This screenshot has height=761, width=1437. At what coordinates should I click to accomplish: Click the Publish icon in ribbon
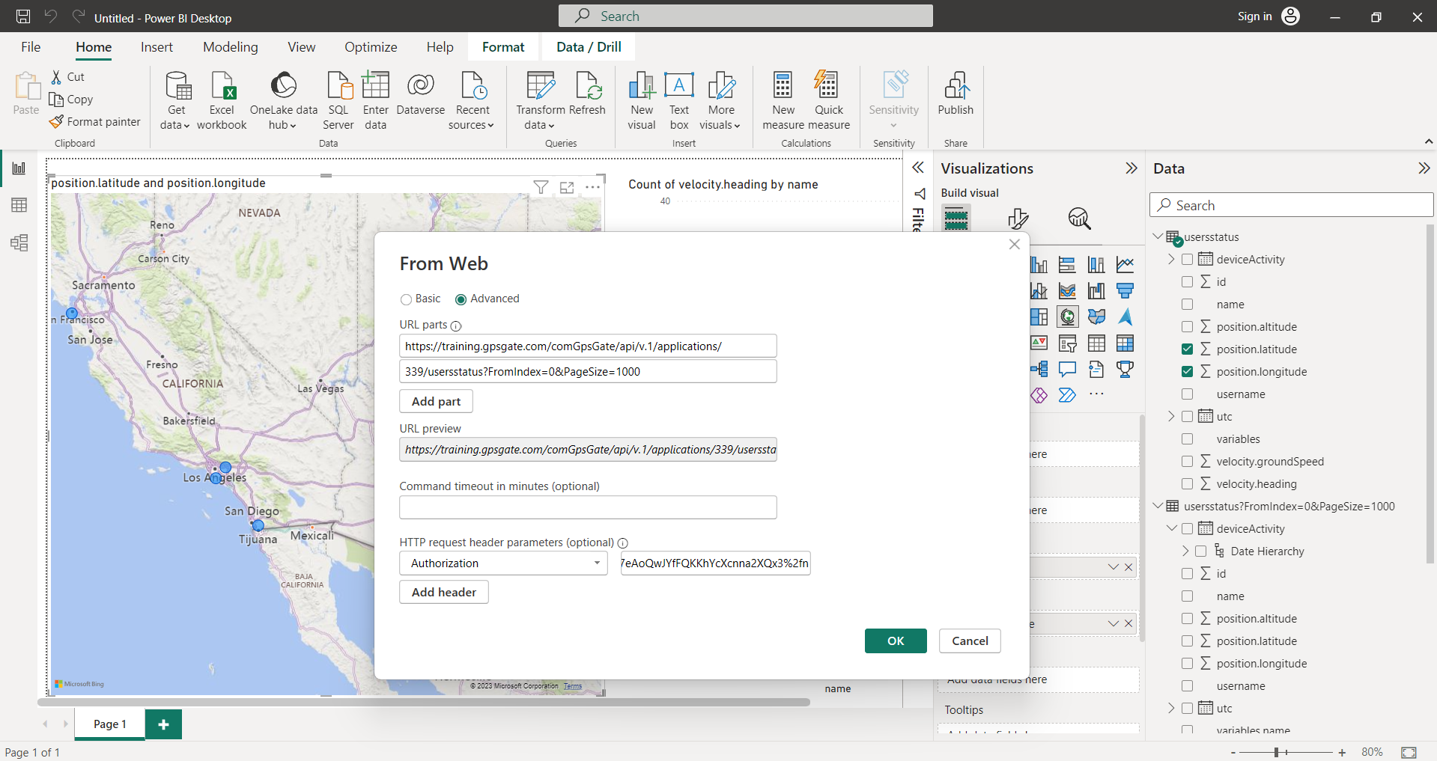[x=956, y=87]
